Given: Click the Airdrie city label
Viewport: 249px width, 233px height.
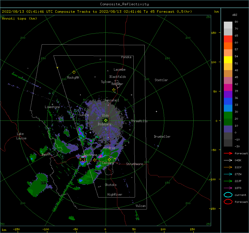Looking at the screenshot, I should point(109,148).
